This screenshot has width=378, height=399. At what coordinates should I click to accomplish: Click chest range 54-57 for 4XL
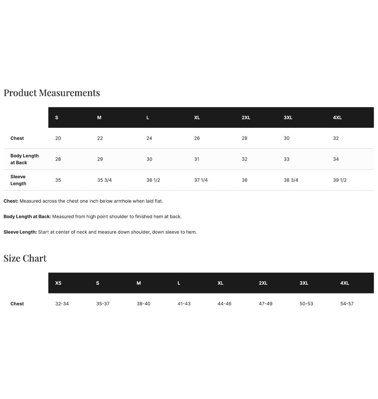tap(347, 304)
